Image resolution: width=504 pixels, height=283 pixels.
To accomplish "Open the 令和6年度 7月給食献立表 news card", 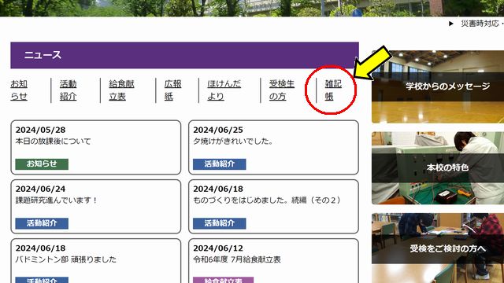I will [x=273, y=261].
